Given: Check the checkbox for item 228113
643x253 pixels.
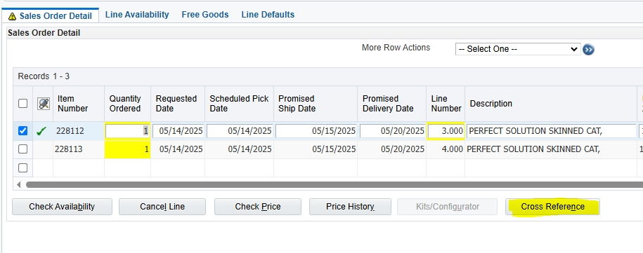Looking at the screenshot, I should [23, 149].
